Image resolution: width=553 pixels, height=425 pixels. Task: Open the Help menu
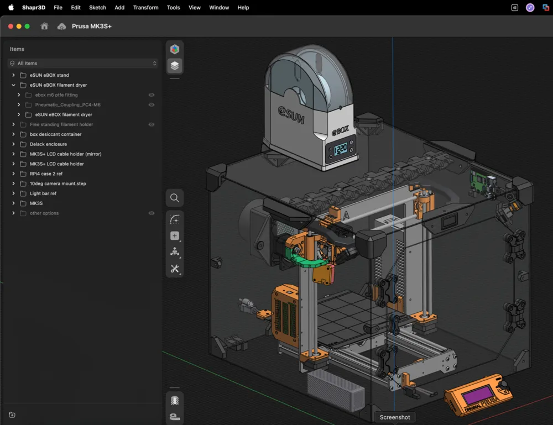pyautogui.click(x=243, y=7)
